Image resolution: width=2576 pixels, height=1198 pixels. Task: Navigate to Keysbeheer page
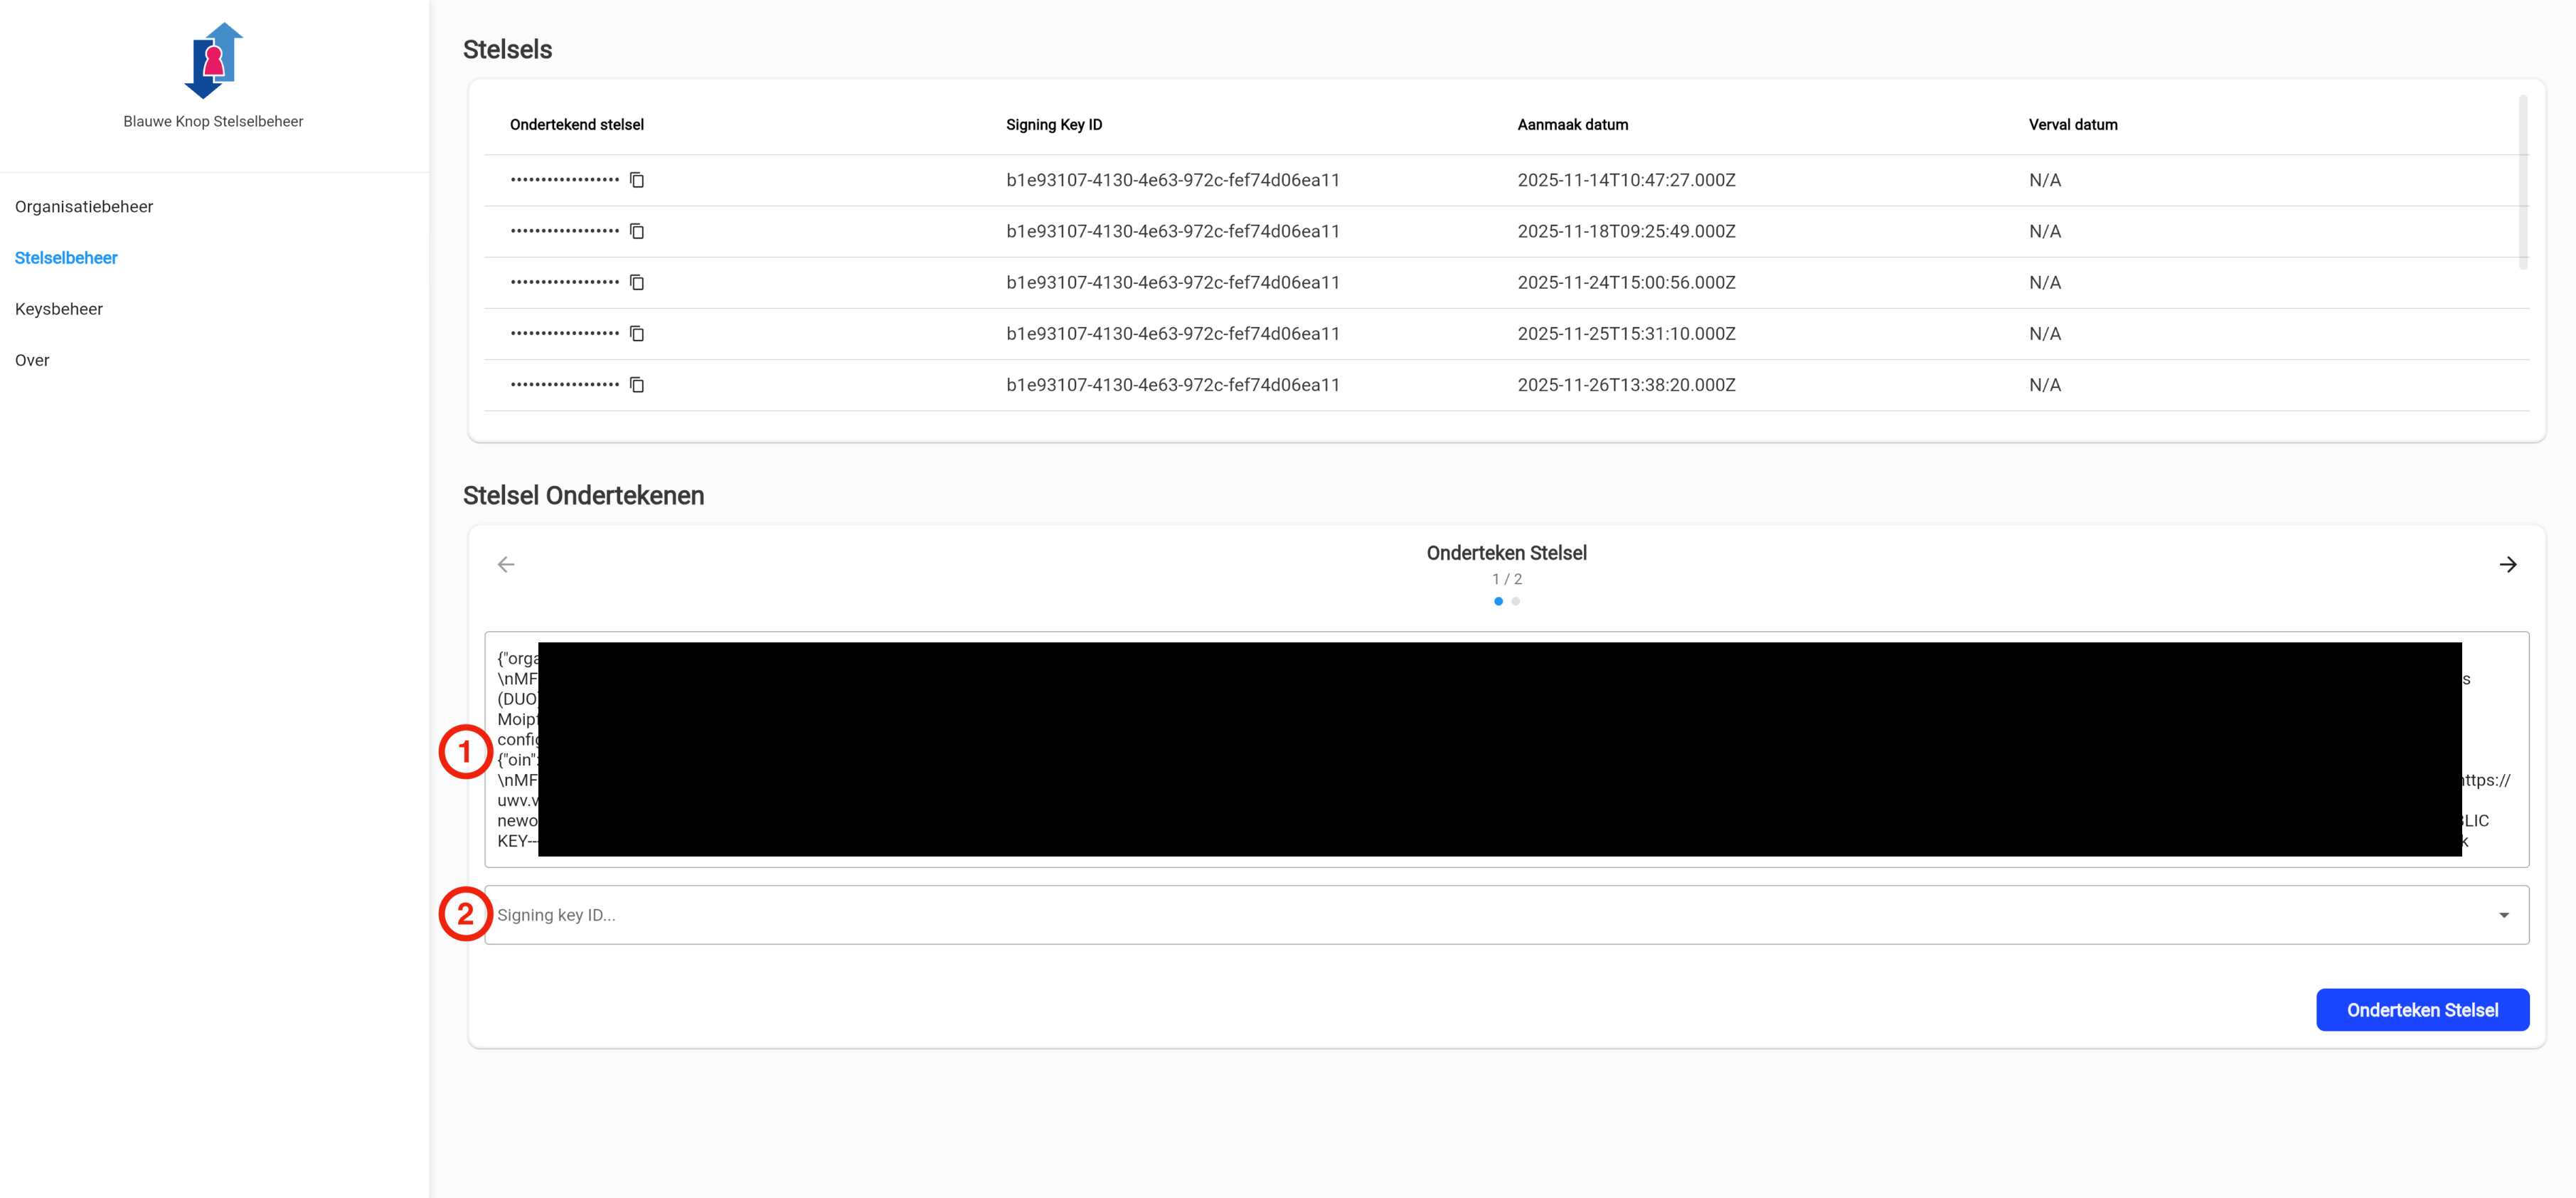click(59, 309)
